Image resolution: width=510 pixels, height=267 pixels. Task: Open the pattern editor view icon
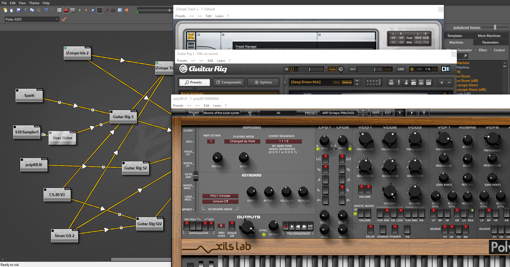point(59,10)
